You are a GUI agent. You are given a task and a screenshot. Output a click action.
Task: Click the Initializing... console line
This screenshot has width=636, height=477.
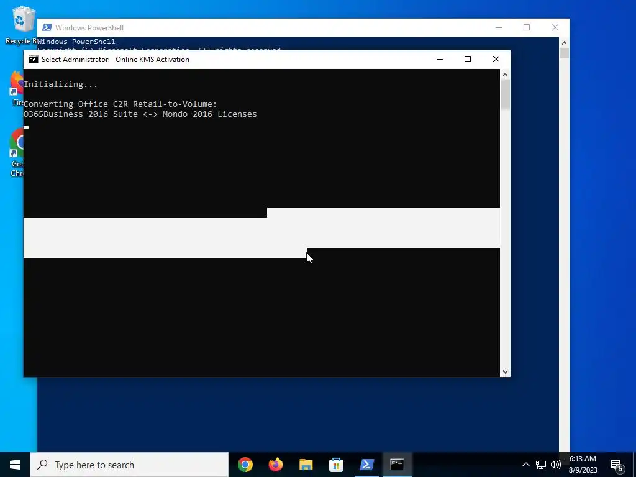pyautogui.click(x=60, y=84)
